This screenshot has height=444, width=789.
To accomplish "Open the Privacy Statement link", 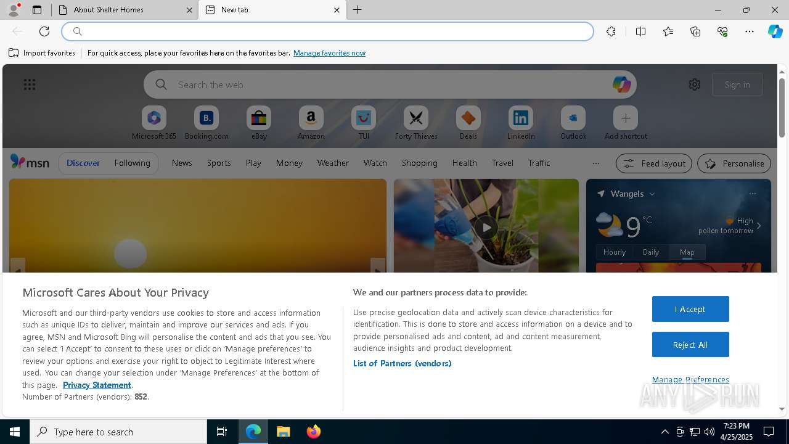I will (97, 385).
